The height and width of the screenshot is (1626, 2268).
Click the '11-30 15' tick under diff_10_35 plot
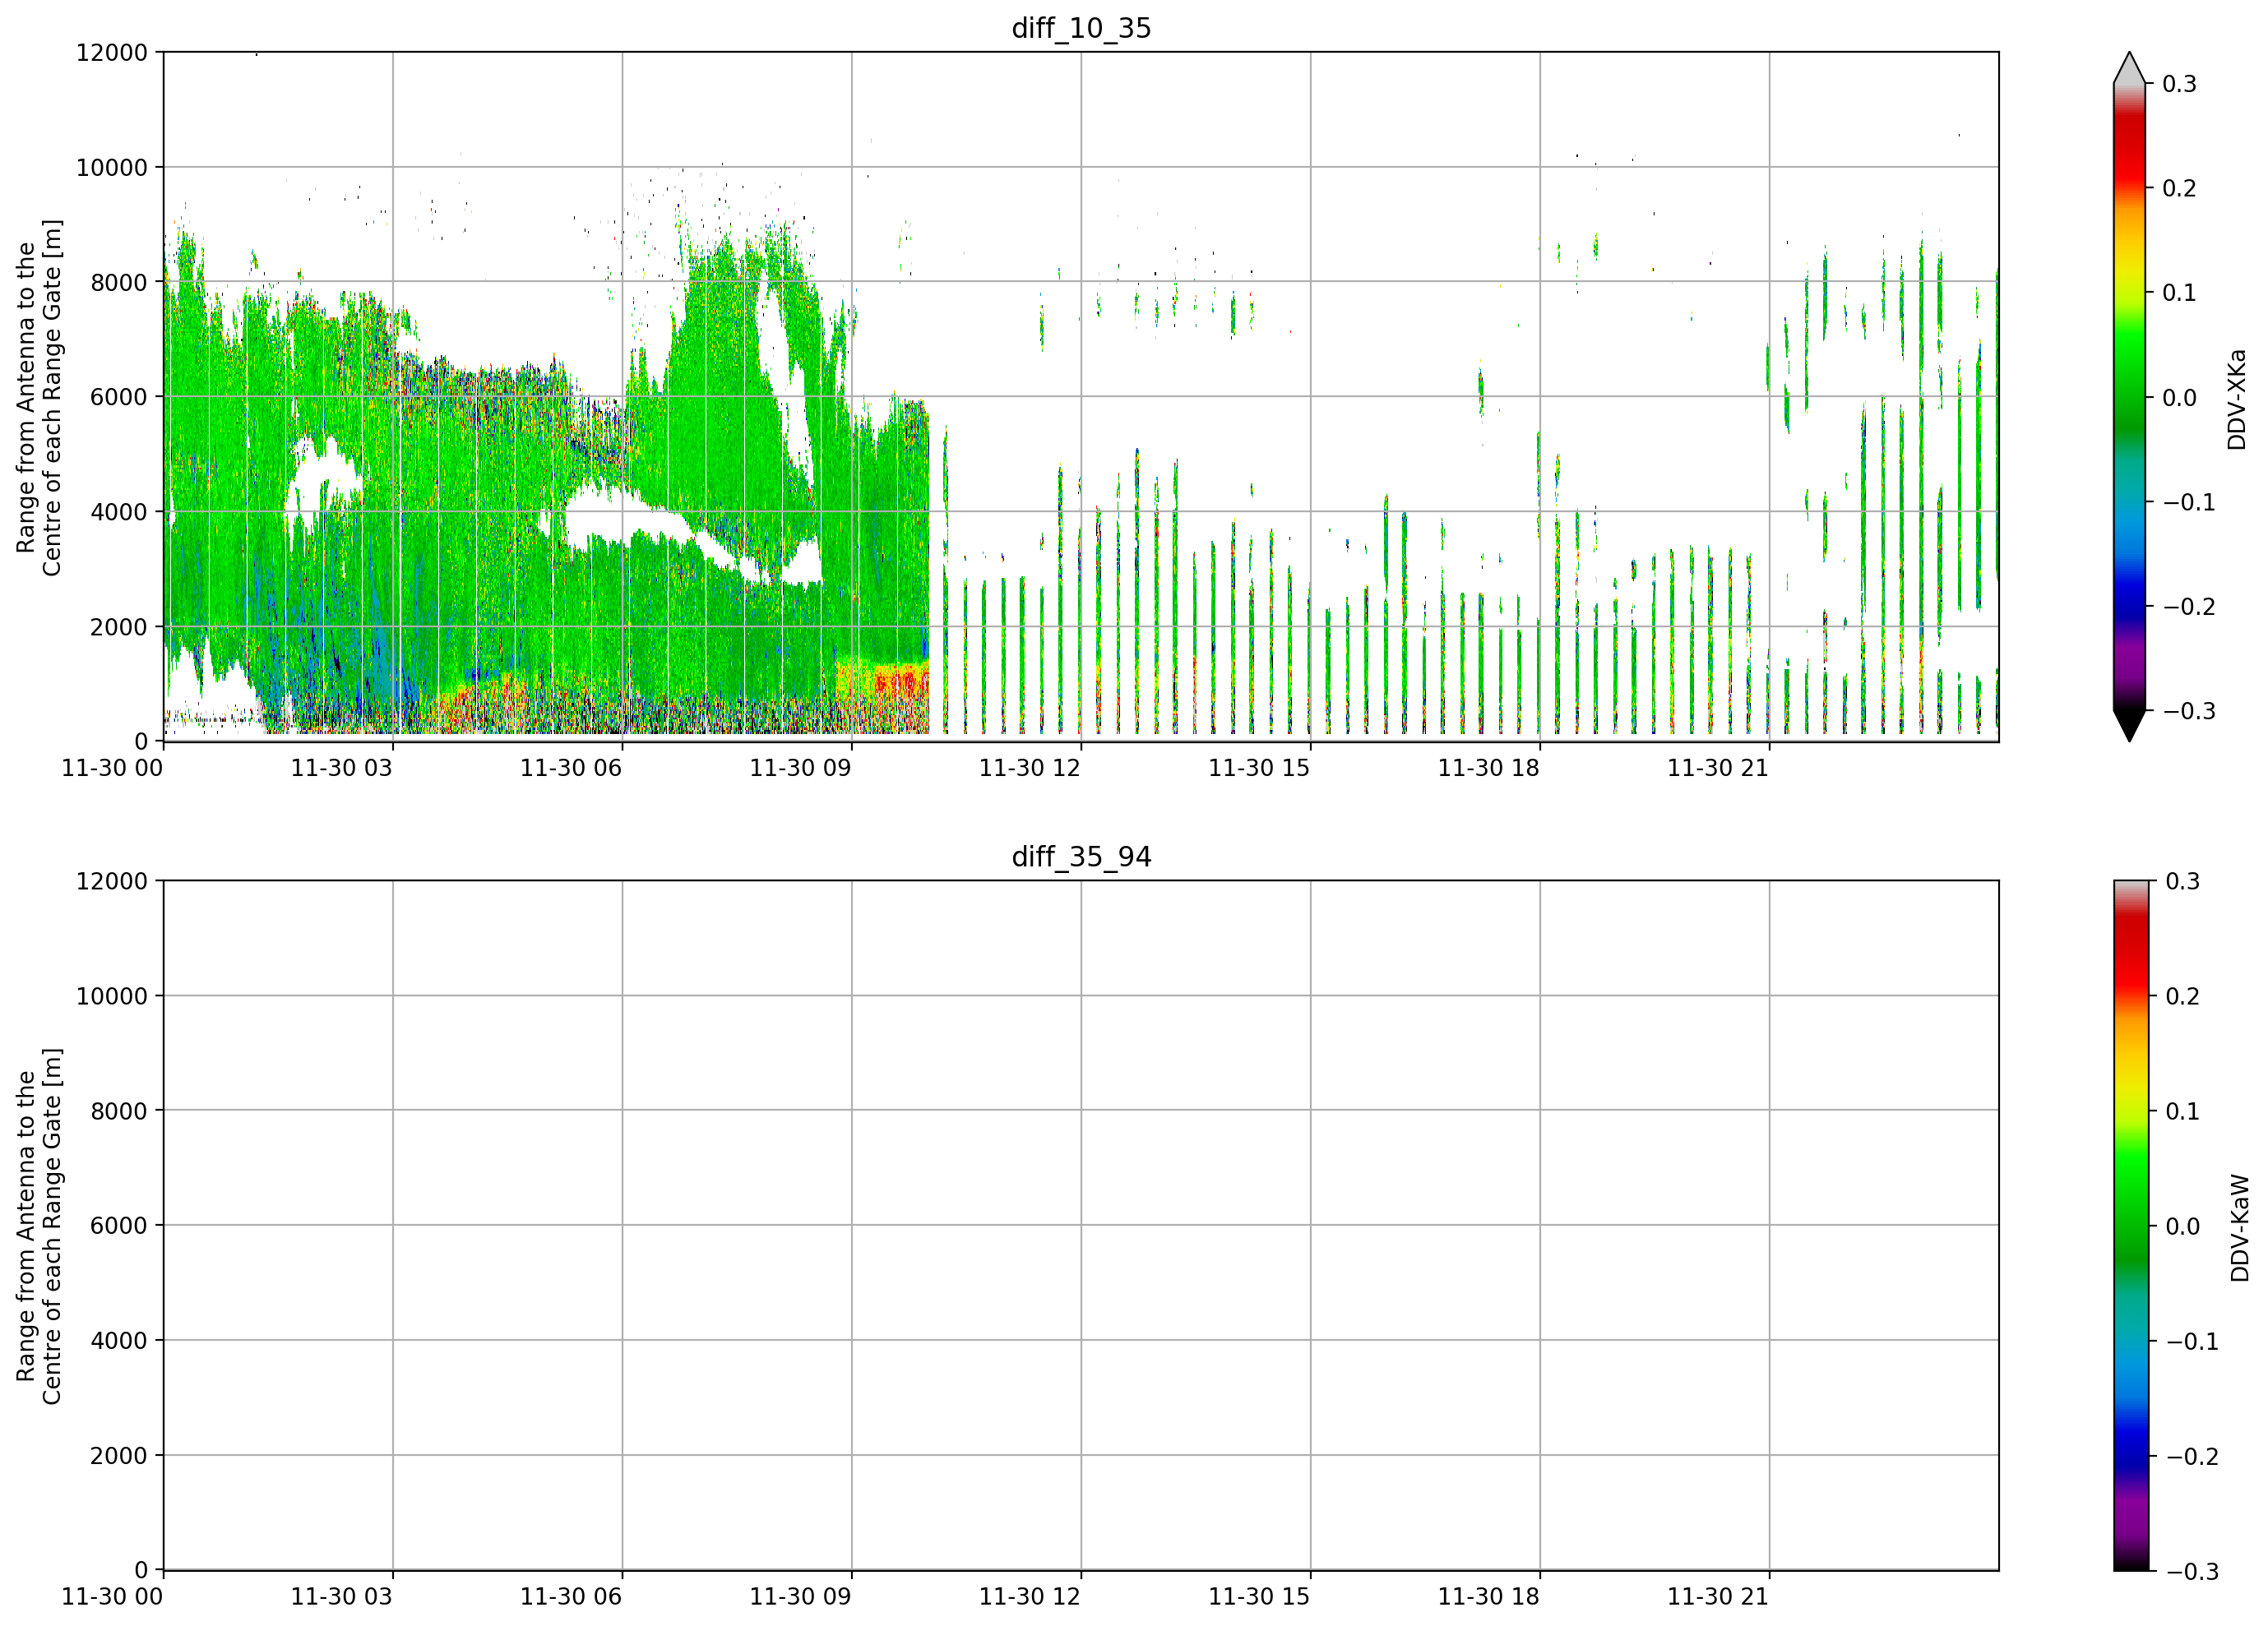[x=1259, y=768]
